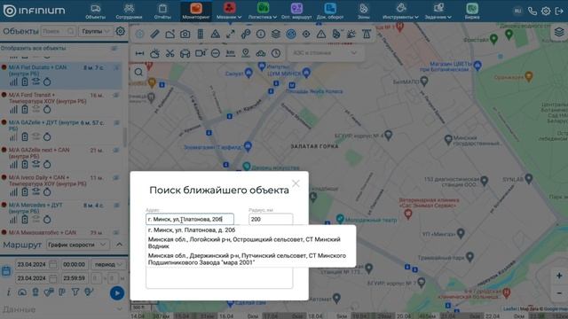
Task: Click the radius field showing 200
Action: coord(271,219)
